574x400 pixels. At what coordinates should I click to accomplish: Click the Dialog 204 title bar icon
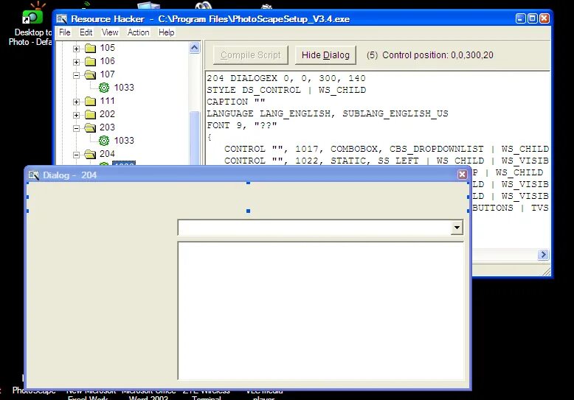click(34, 175)
